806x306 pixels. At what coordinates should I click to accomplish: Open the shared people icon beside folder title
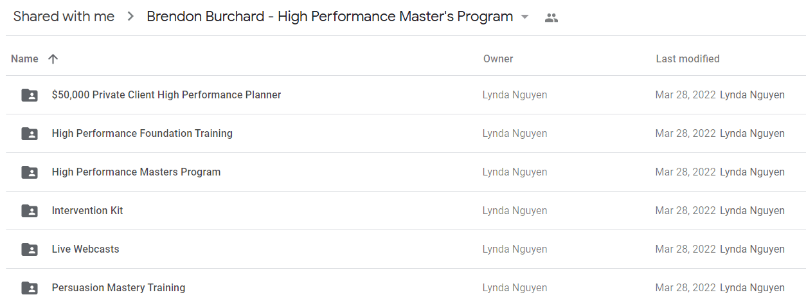tap(551, 18)
